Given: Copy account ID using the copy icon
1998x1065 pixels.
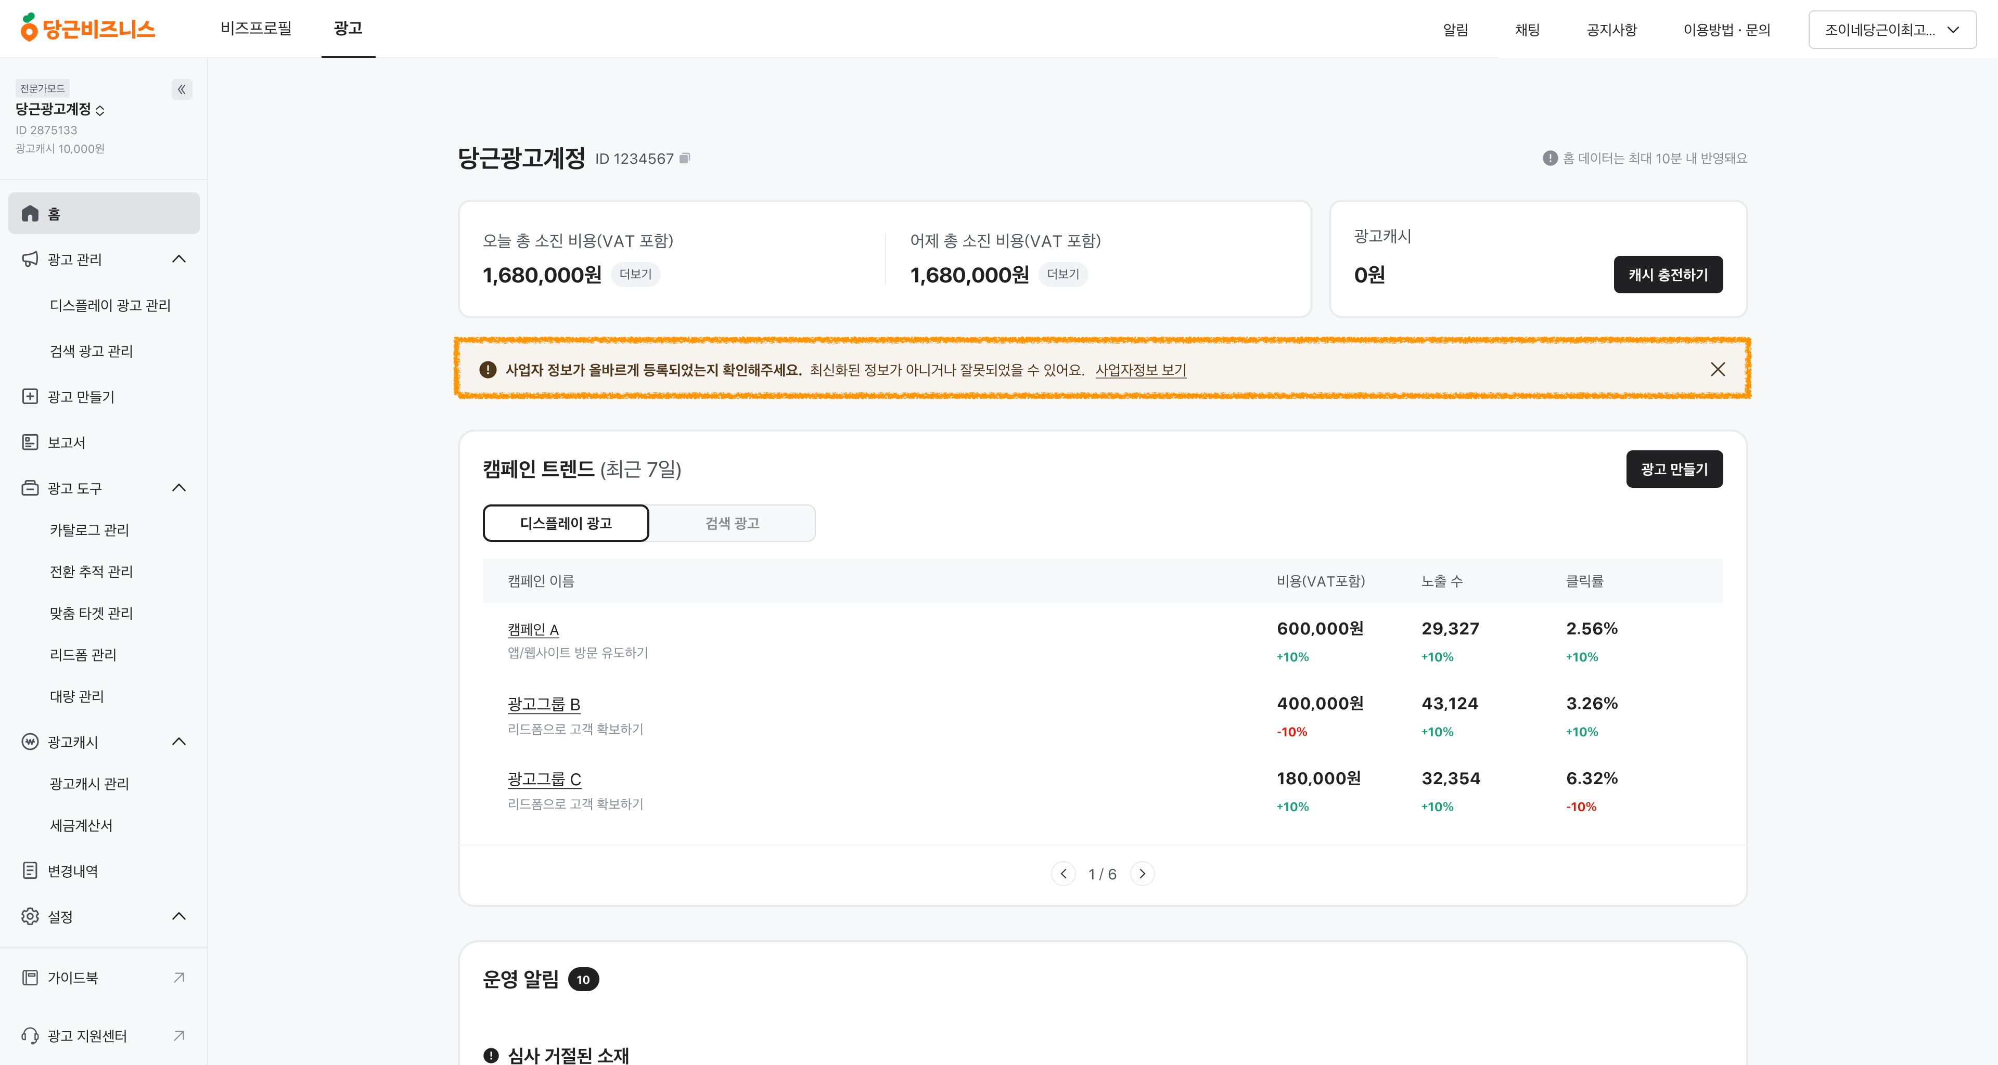Looking at the screenshot, I should coord(684,158).
